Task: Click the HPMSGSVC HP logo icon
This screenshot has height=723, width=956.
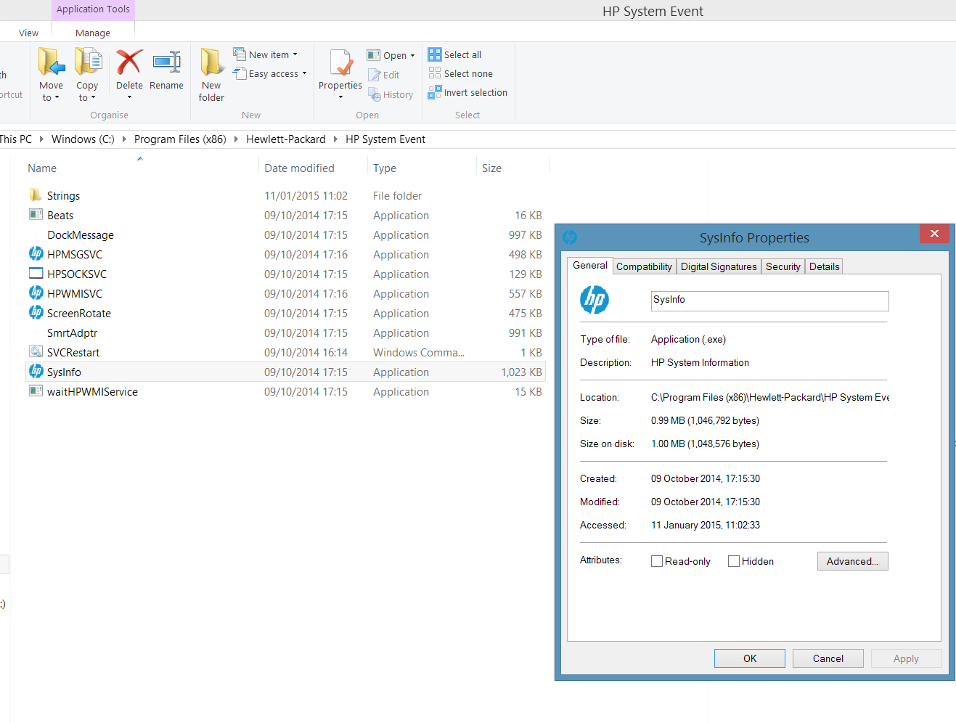Action: pyautogui.click(x=36, y=253)
